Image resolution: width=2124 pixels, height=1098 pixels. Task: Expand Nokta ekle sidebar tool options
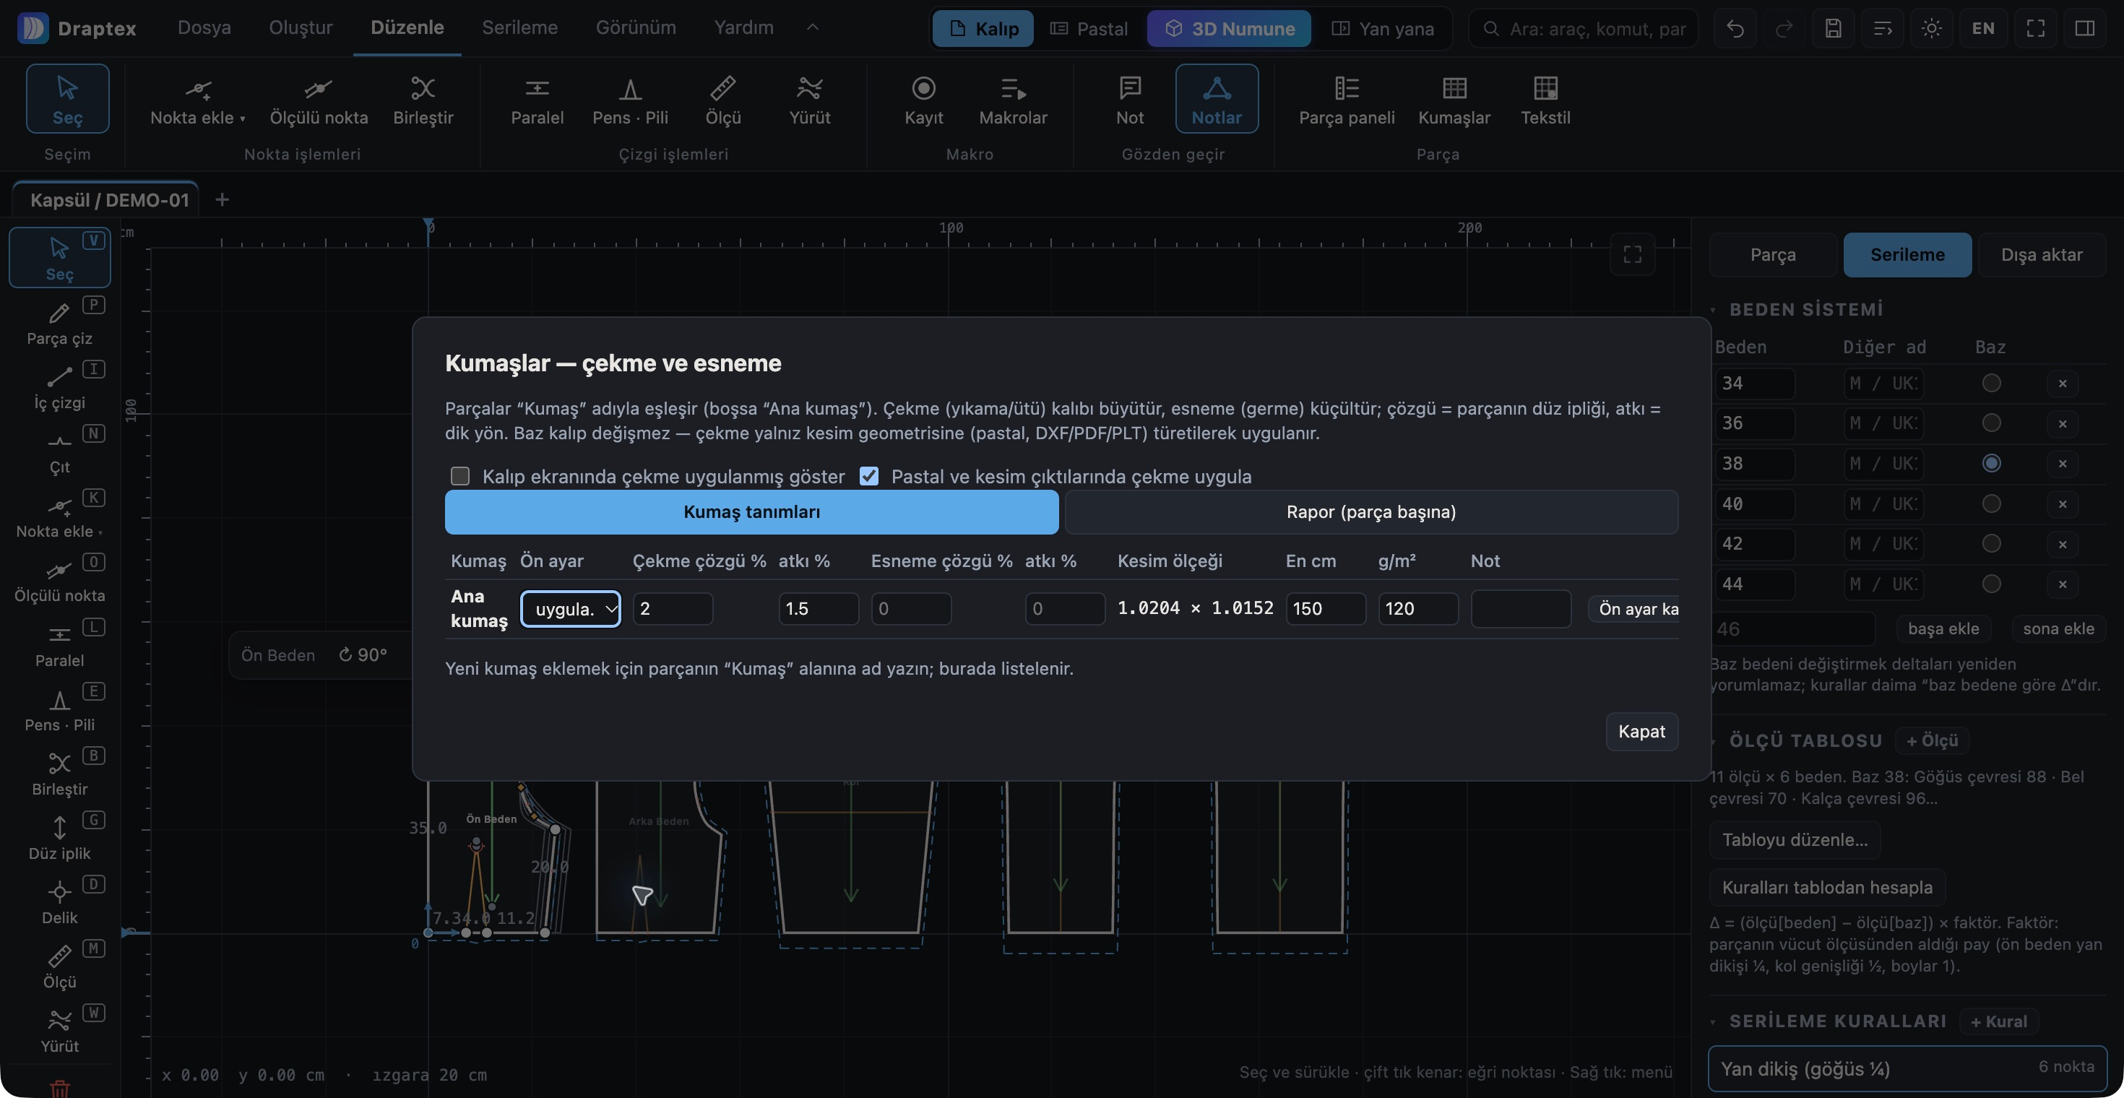coord(100,532)
